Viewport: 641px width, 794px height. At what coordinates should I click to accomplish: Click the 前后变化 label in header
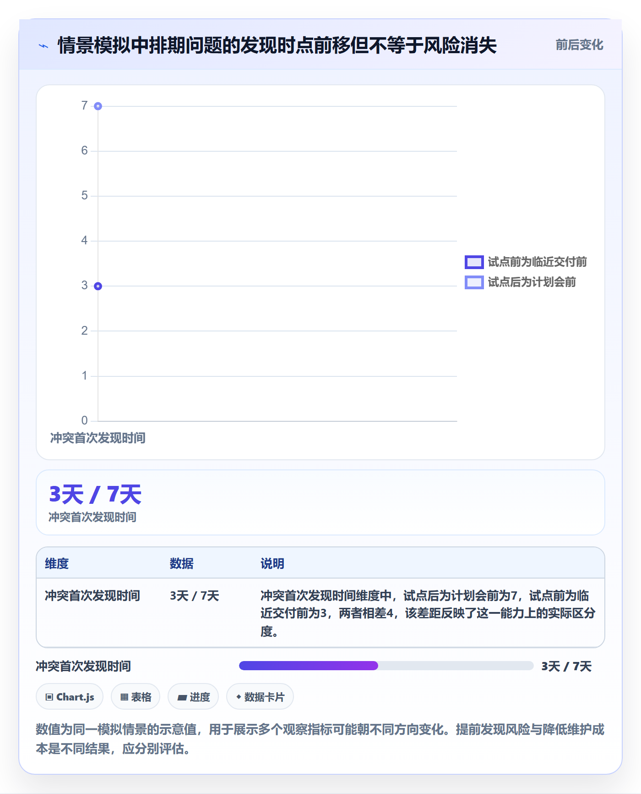coord(579,45)
